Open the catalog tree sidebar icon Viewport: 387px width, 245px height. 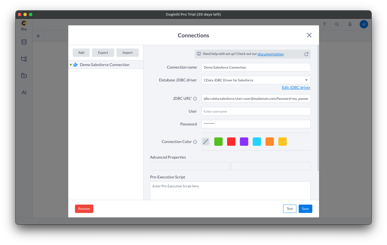24,59
